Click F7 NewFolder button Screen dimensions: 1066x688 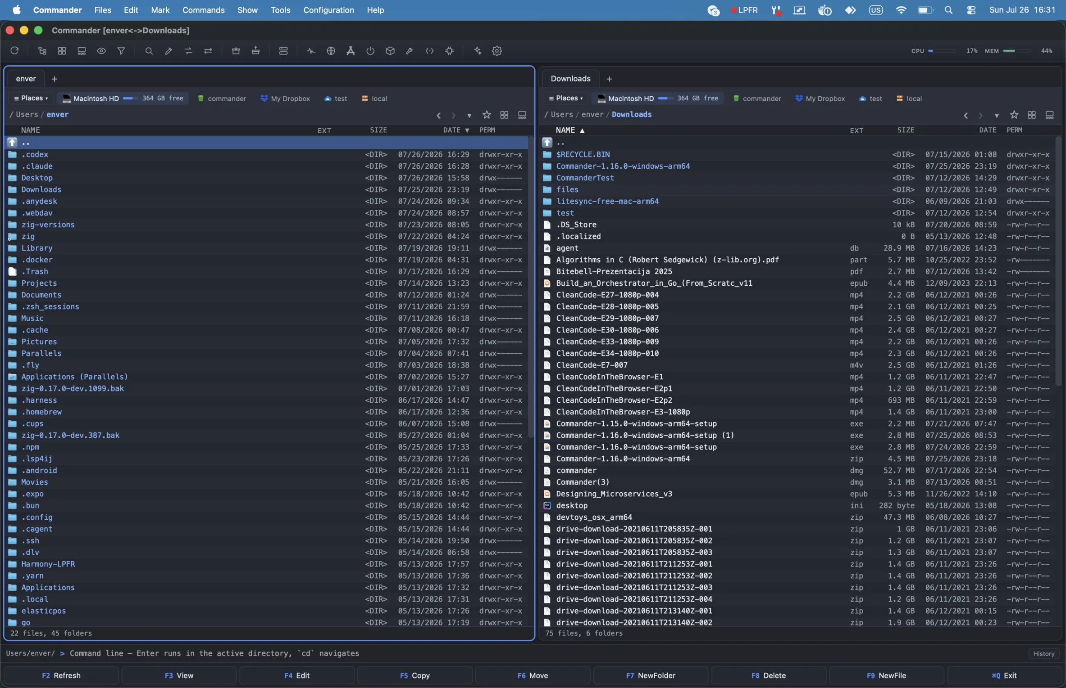pyautogui.click(x=651, y=675)
